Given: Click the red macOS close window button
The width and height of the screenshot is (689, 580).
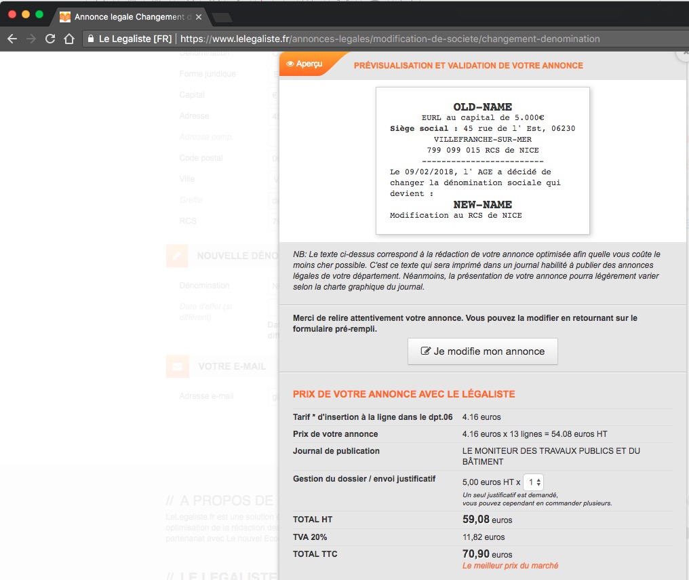Looking at the screenshot, I should 12,14.
